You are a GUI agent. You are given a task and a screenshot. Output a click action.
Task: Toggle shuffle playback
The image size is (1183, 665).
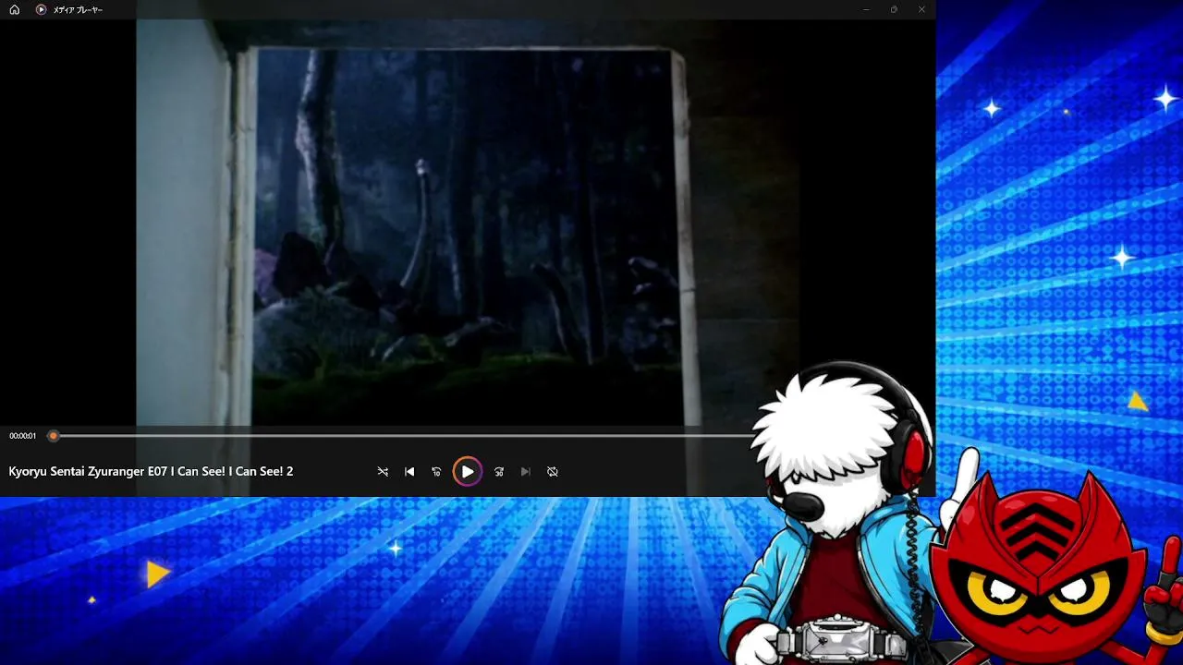pyautogui.click(x=383, y=472)
